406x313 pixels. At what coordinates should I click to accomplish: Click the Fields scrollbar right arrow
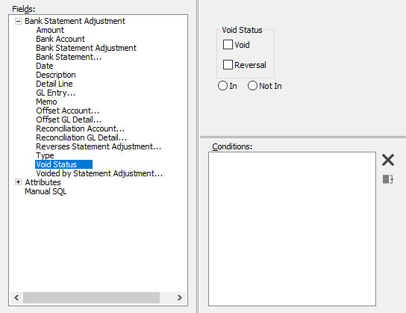[179, 298]
